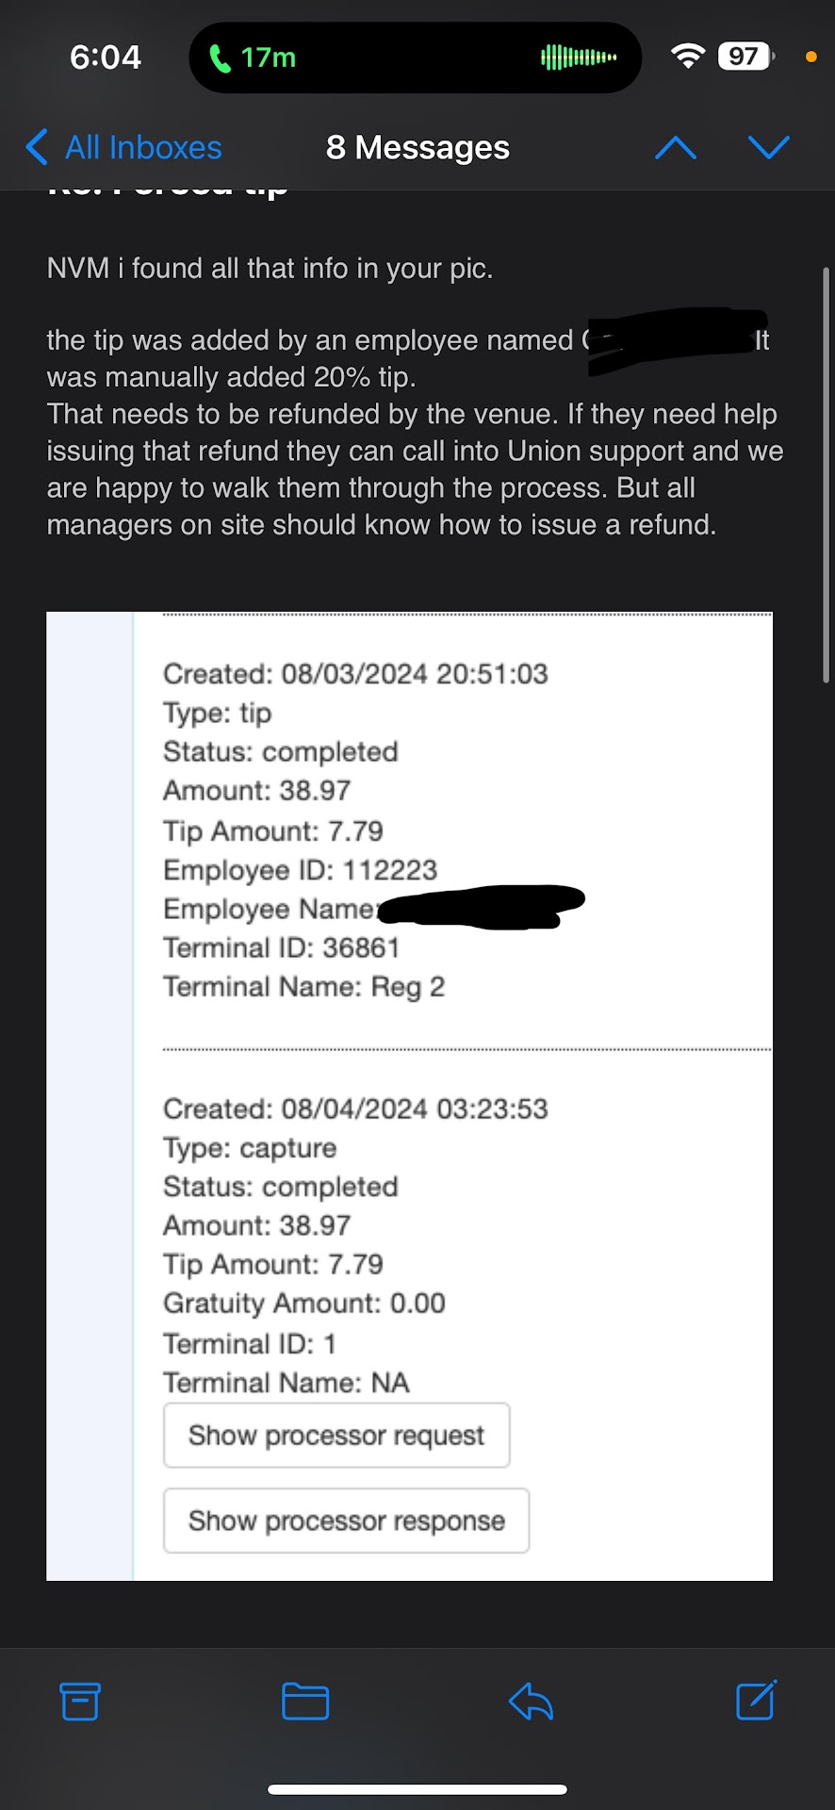The image size is (835, 1810).
Task: Open the ongoing call indicator
Action: [x=254, y=58]
